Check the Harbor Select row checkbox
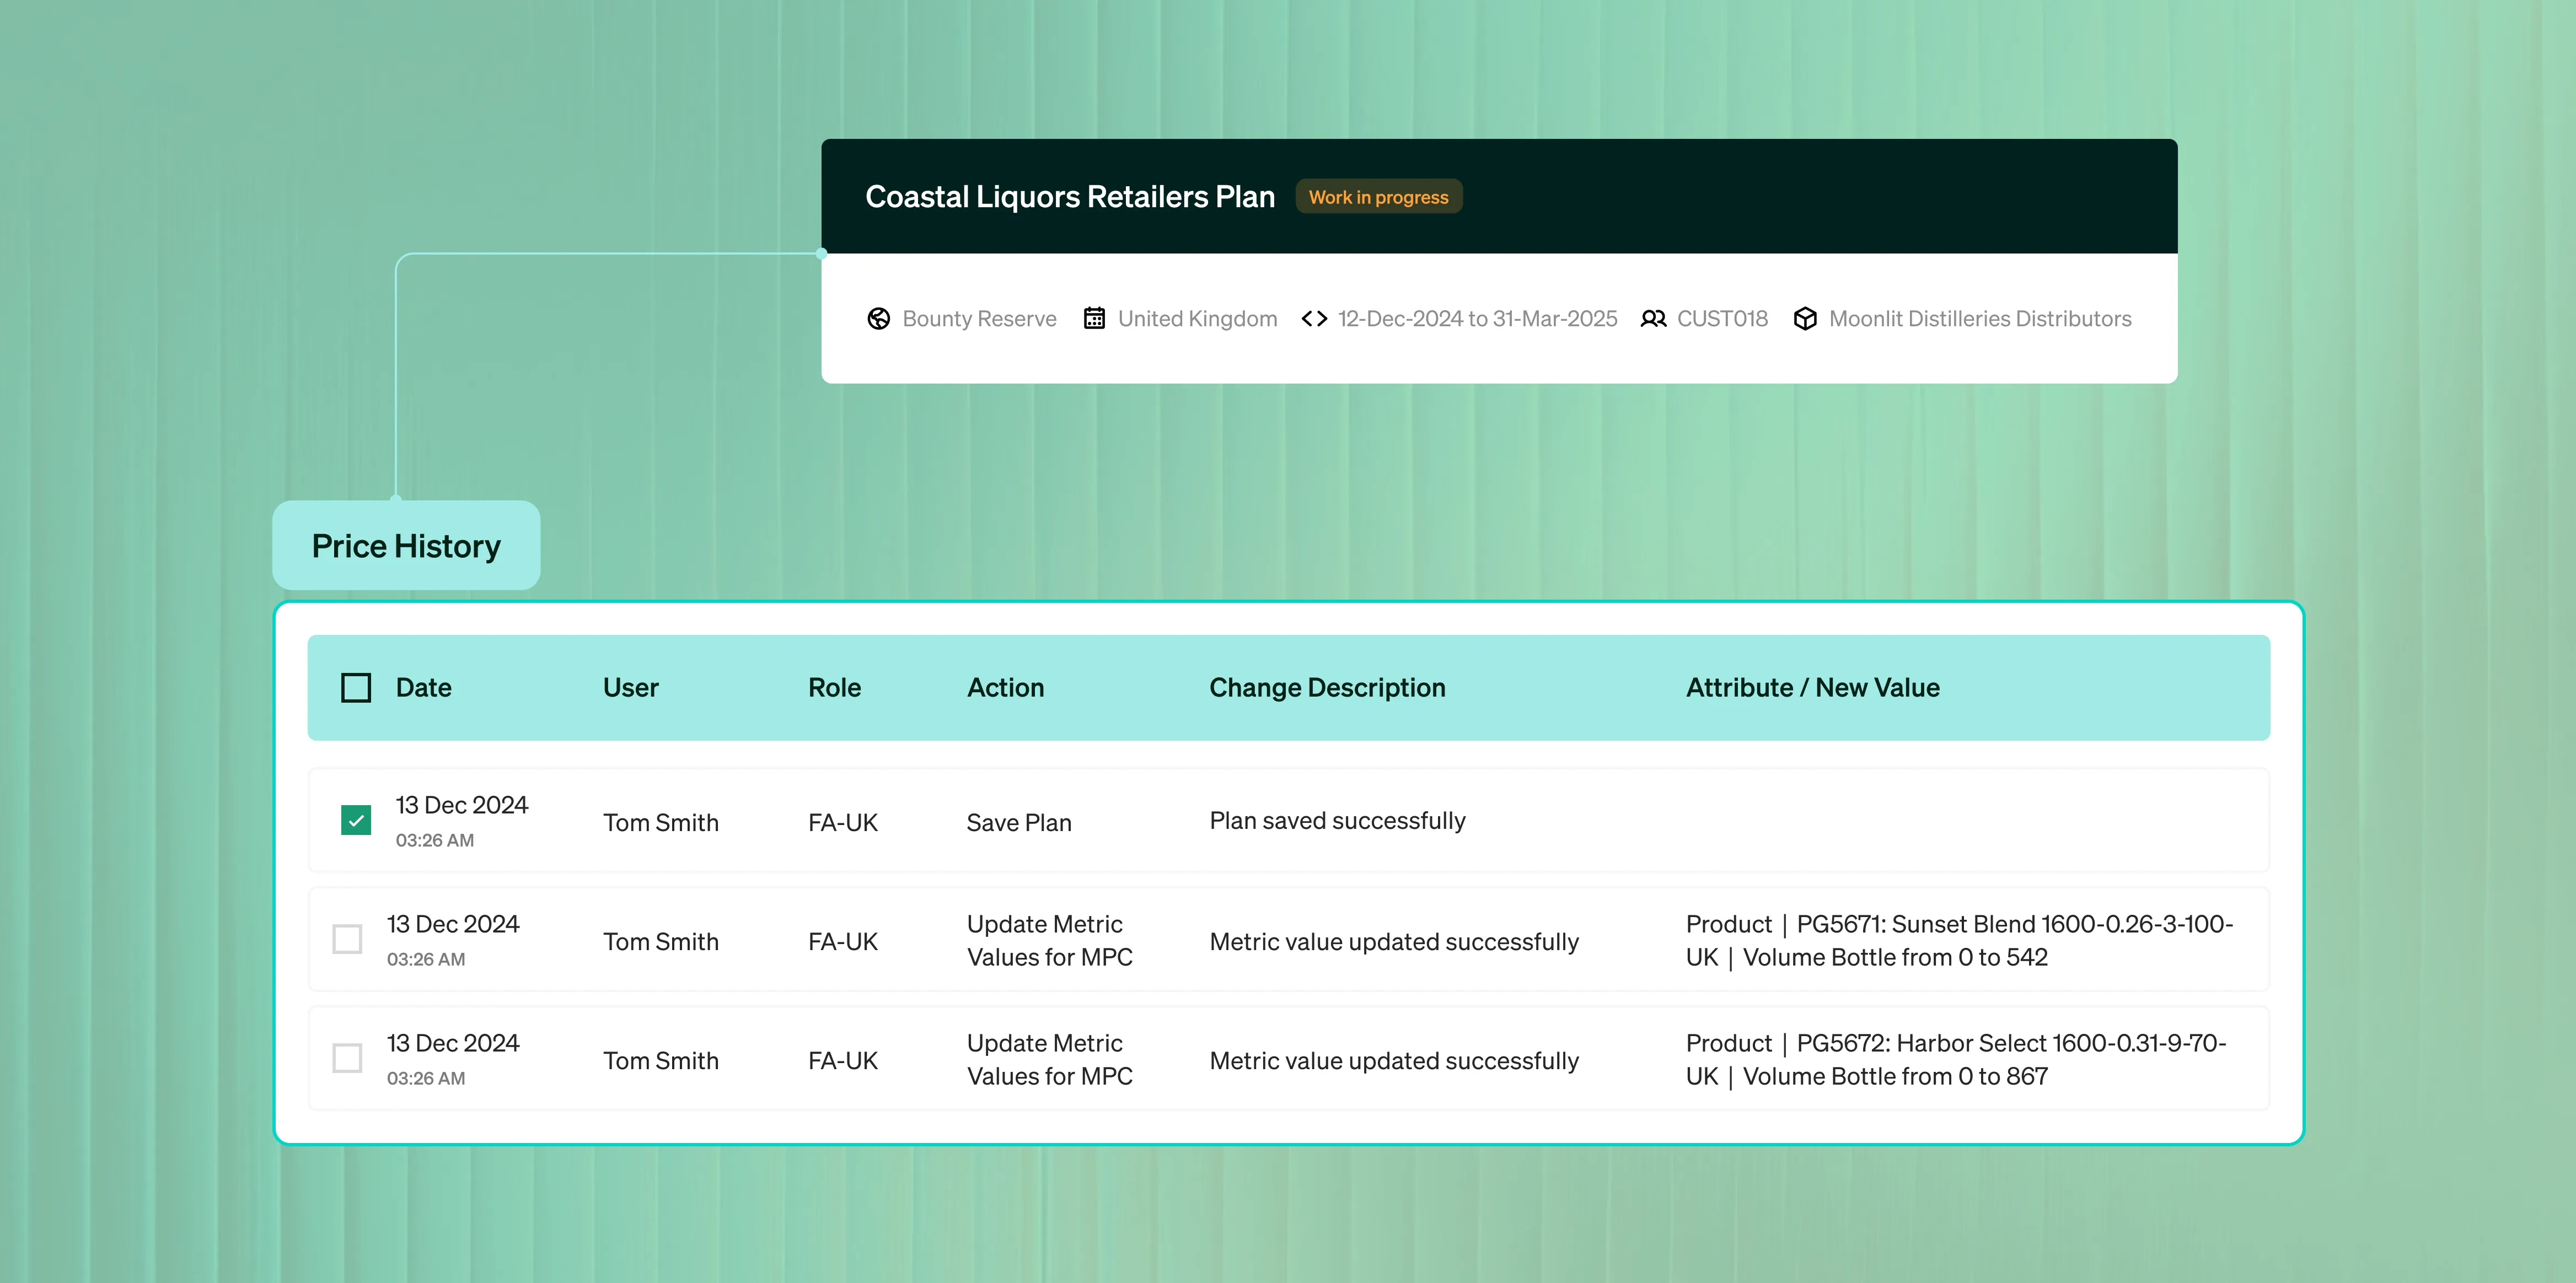Viewport: 2576px width, 1283px height. tap(347, 1058)
